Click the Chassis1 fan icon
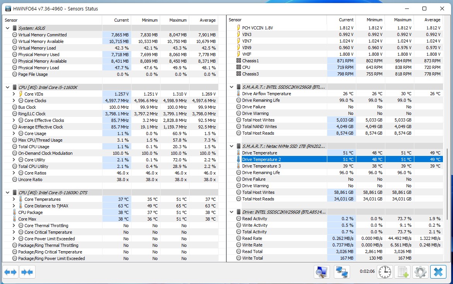The image size is (453, 284). point(238,61)
